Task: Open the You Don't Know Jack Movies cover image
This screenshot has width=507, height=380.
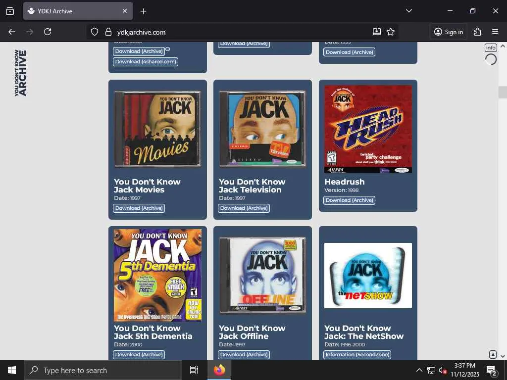Action: point(157,129)
